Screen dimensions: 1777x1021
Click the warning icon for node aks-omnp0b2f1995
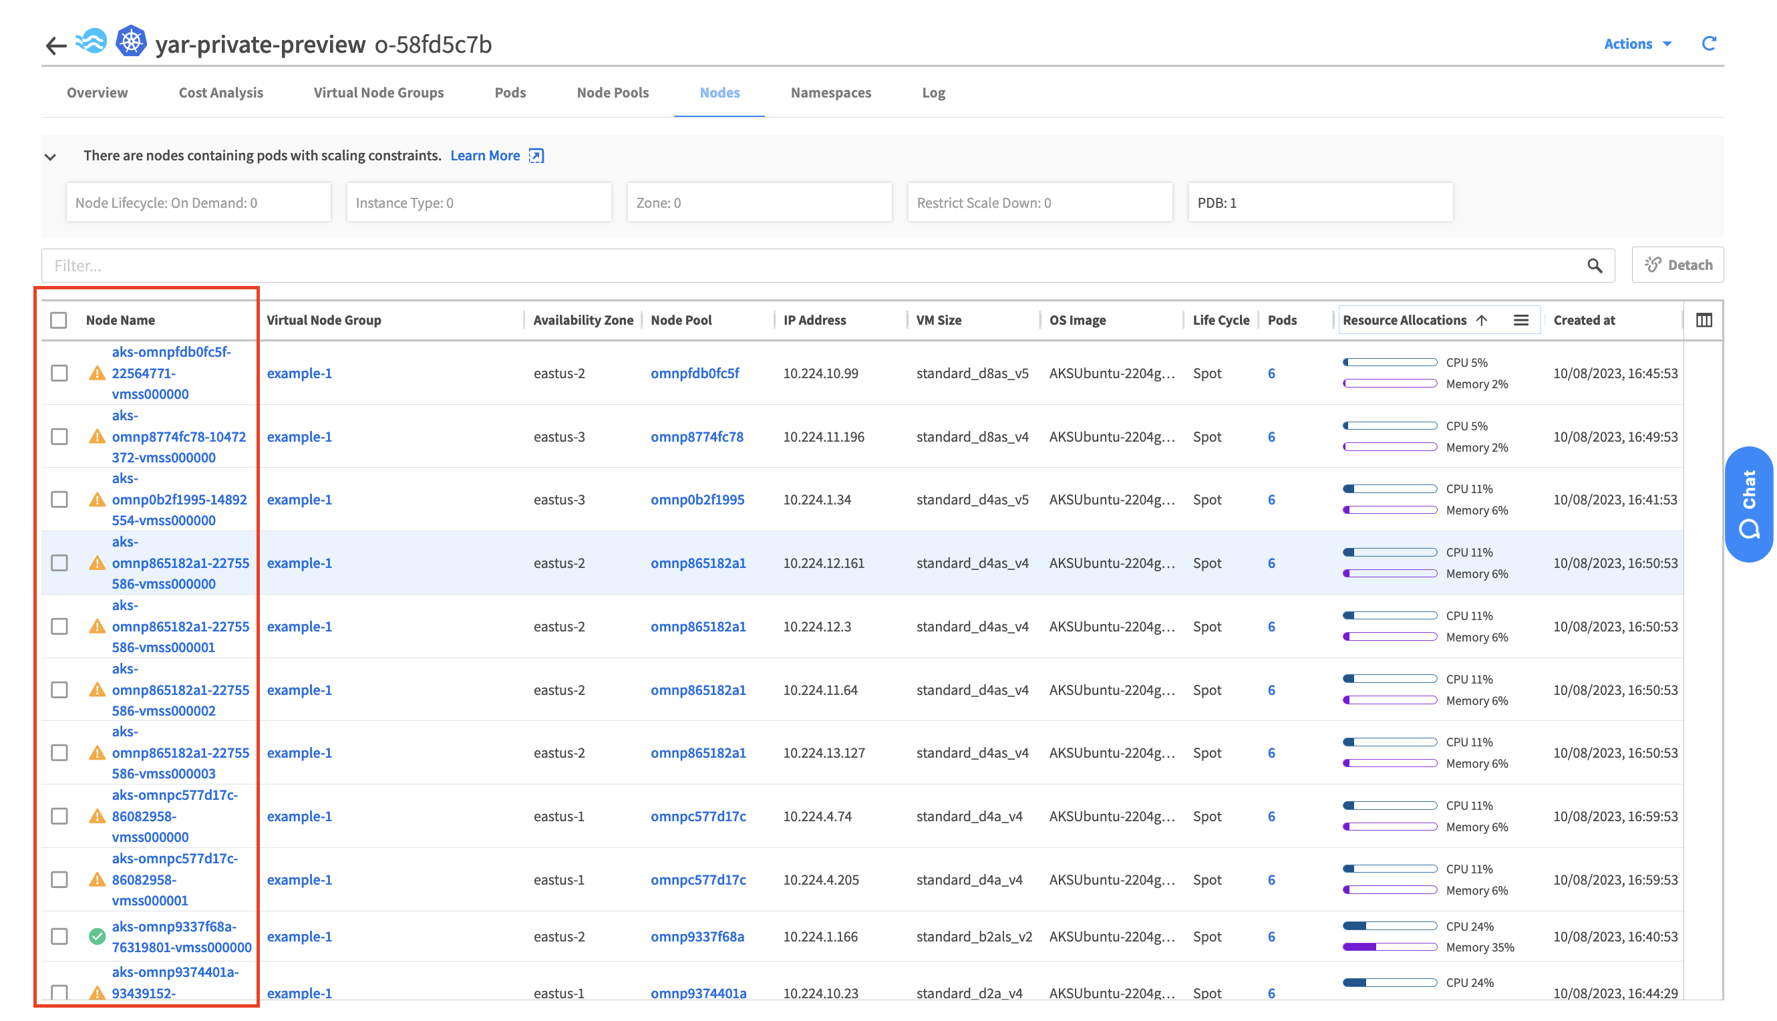(x=98, y=500)
